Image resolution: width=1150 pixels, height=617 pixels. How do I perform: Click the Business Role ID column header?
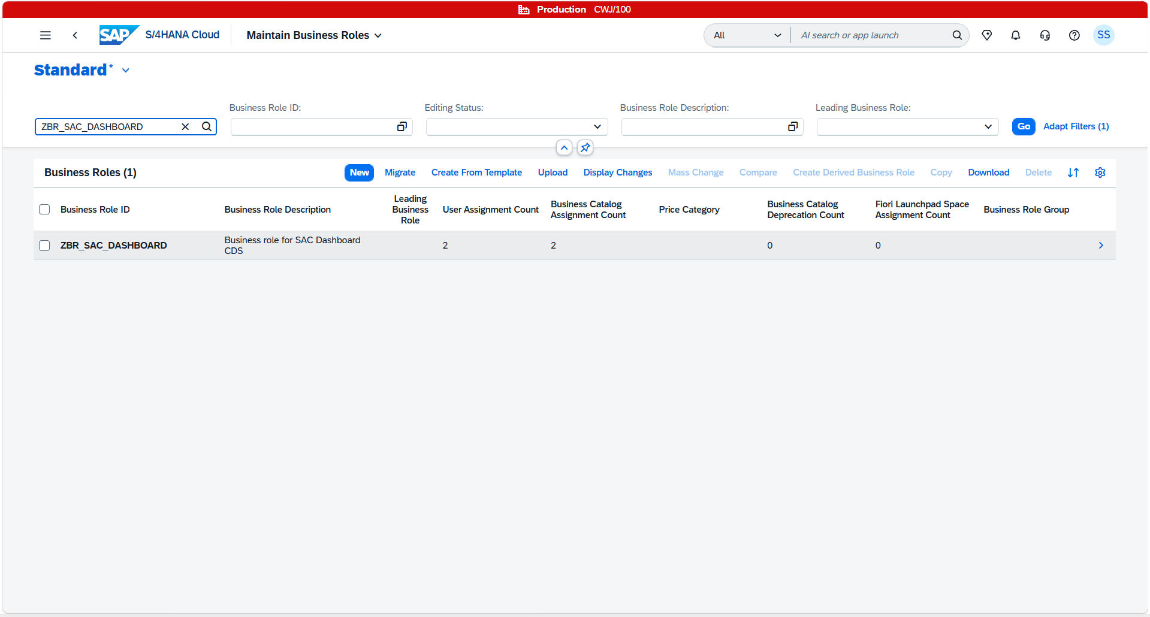(x=95, y=210)
